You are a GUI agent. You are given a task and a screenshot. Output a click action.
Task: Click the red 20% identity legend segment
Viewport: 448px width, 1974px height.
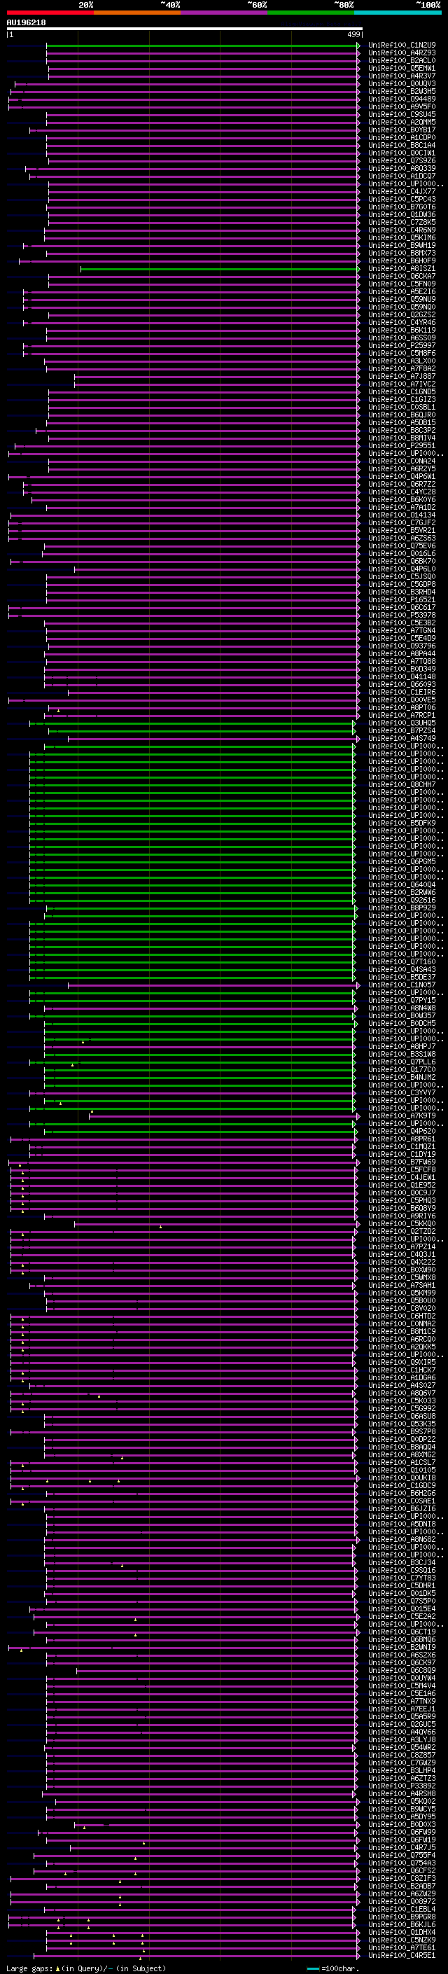click(x=50, y=13)
